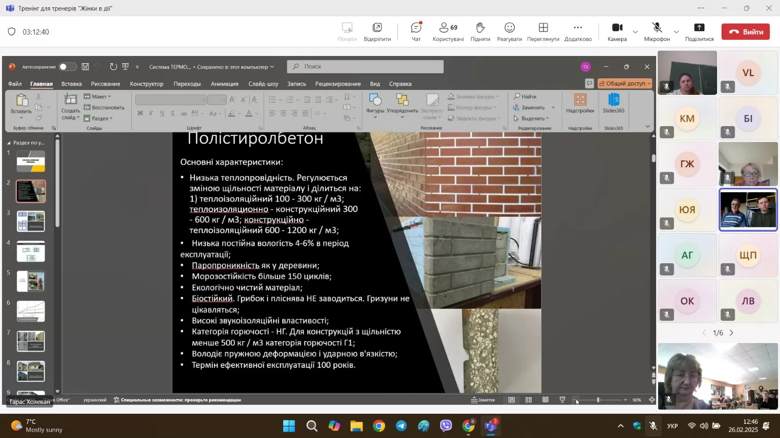Go to next participants page arrow
The image size is (780, 438).
coord(731,333)
